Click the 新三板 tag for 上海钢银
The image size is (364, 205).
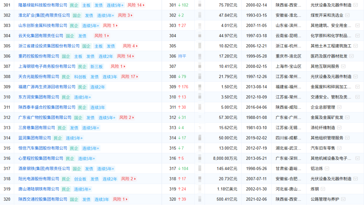97,67
